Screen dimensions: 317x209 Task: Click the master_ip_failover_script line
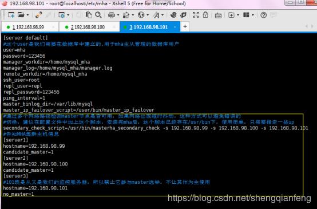pos(78,110)
